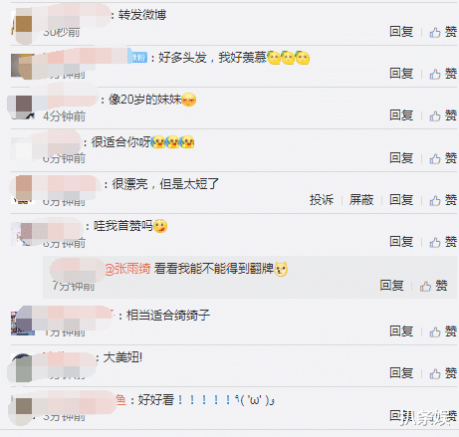
Task: Like the '很漂亮，但是太短了' comment
Action: pyautogui.click(x=443, y=200)
